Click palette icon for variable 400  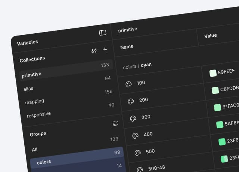pos(135,136)
